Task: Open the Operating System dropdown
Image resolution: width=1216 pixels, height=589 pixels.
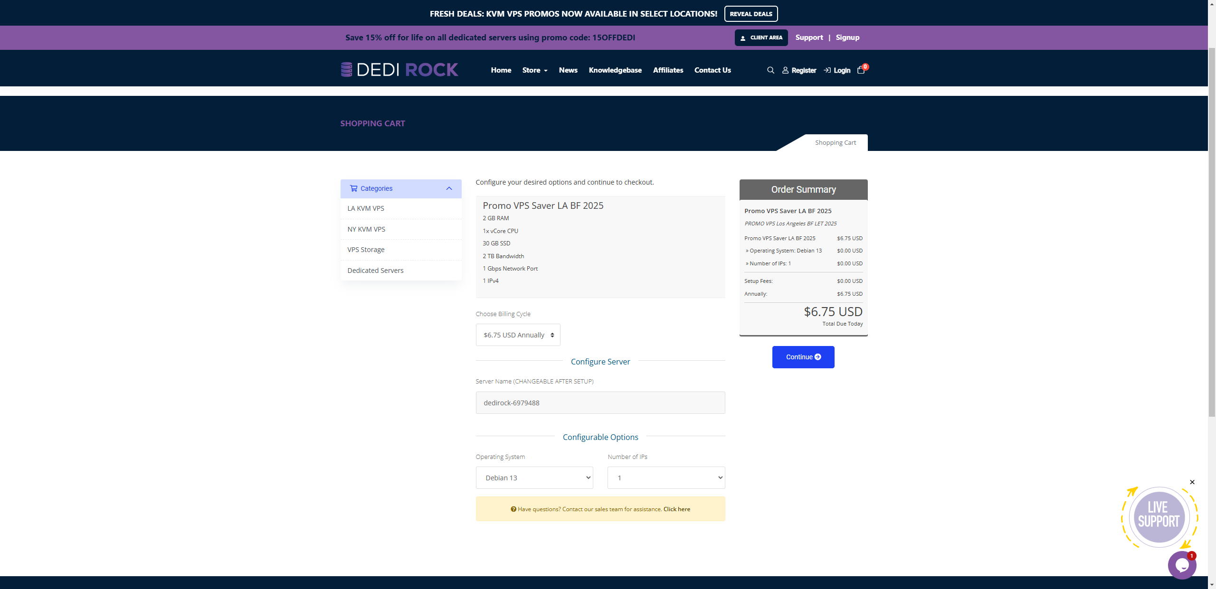Action: (x=534, y=478)
